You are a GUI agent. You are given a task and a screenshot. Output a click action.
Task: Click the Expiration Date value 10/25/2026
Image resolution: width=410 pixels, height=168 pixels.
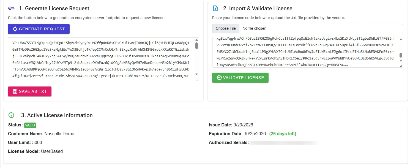point(255,134)
